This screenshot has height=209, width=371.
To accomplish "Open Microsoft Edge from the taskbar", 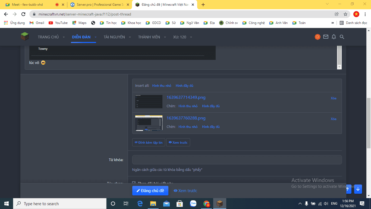I will [x=140, y=204].
